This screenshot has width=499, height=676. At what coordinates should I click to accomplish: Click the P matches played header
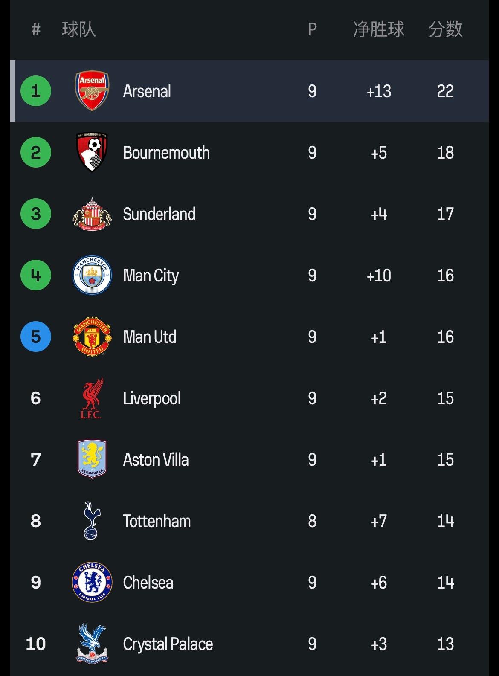tap(312, 29)
